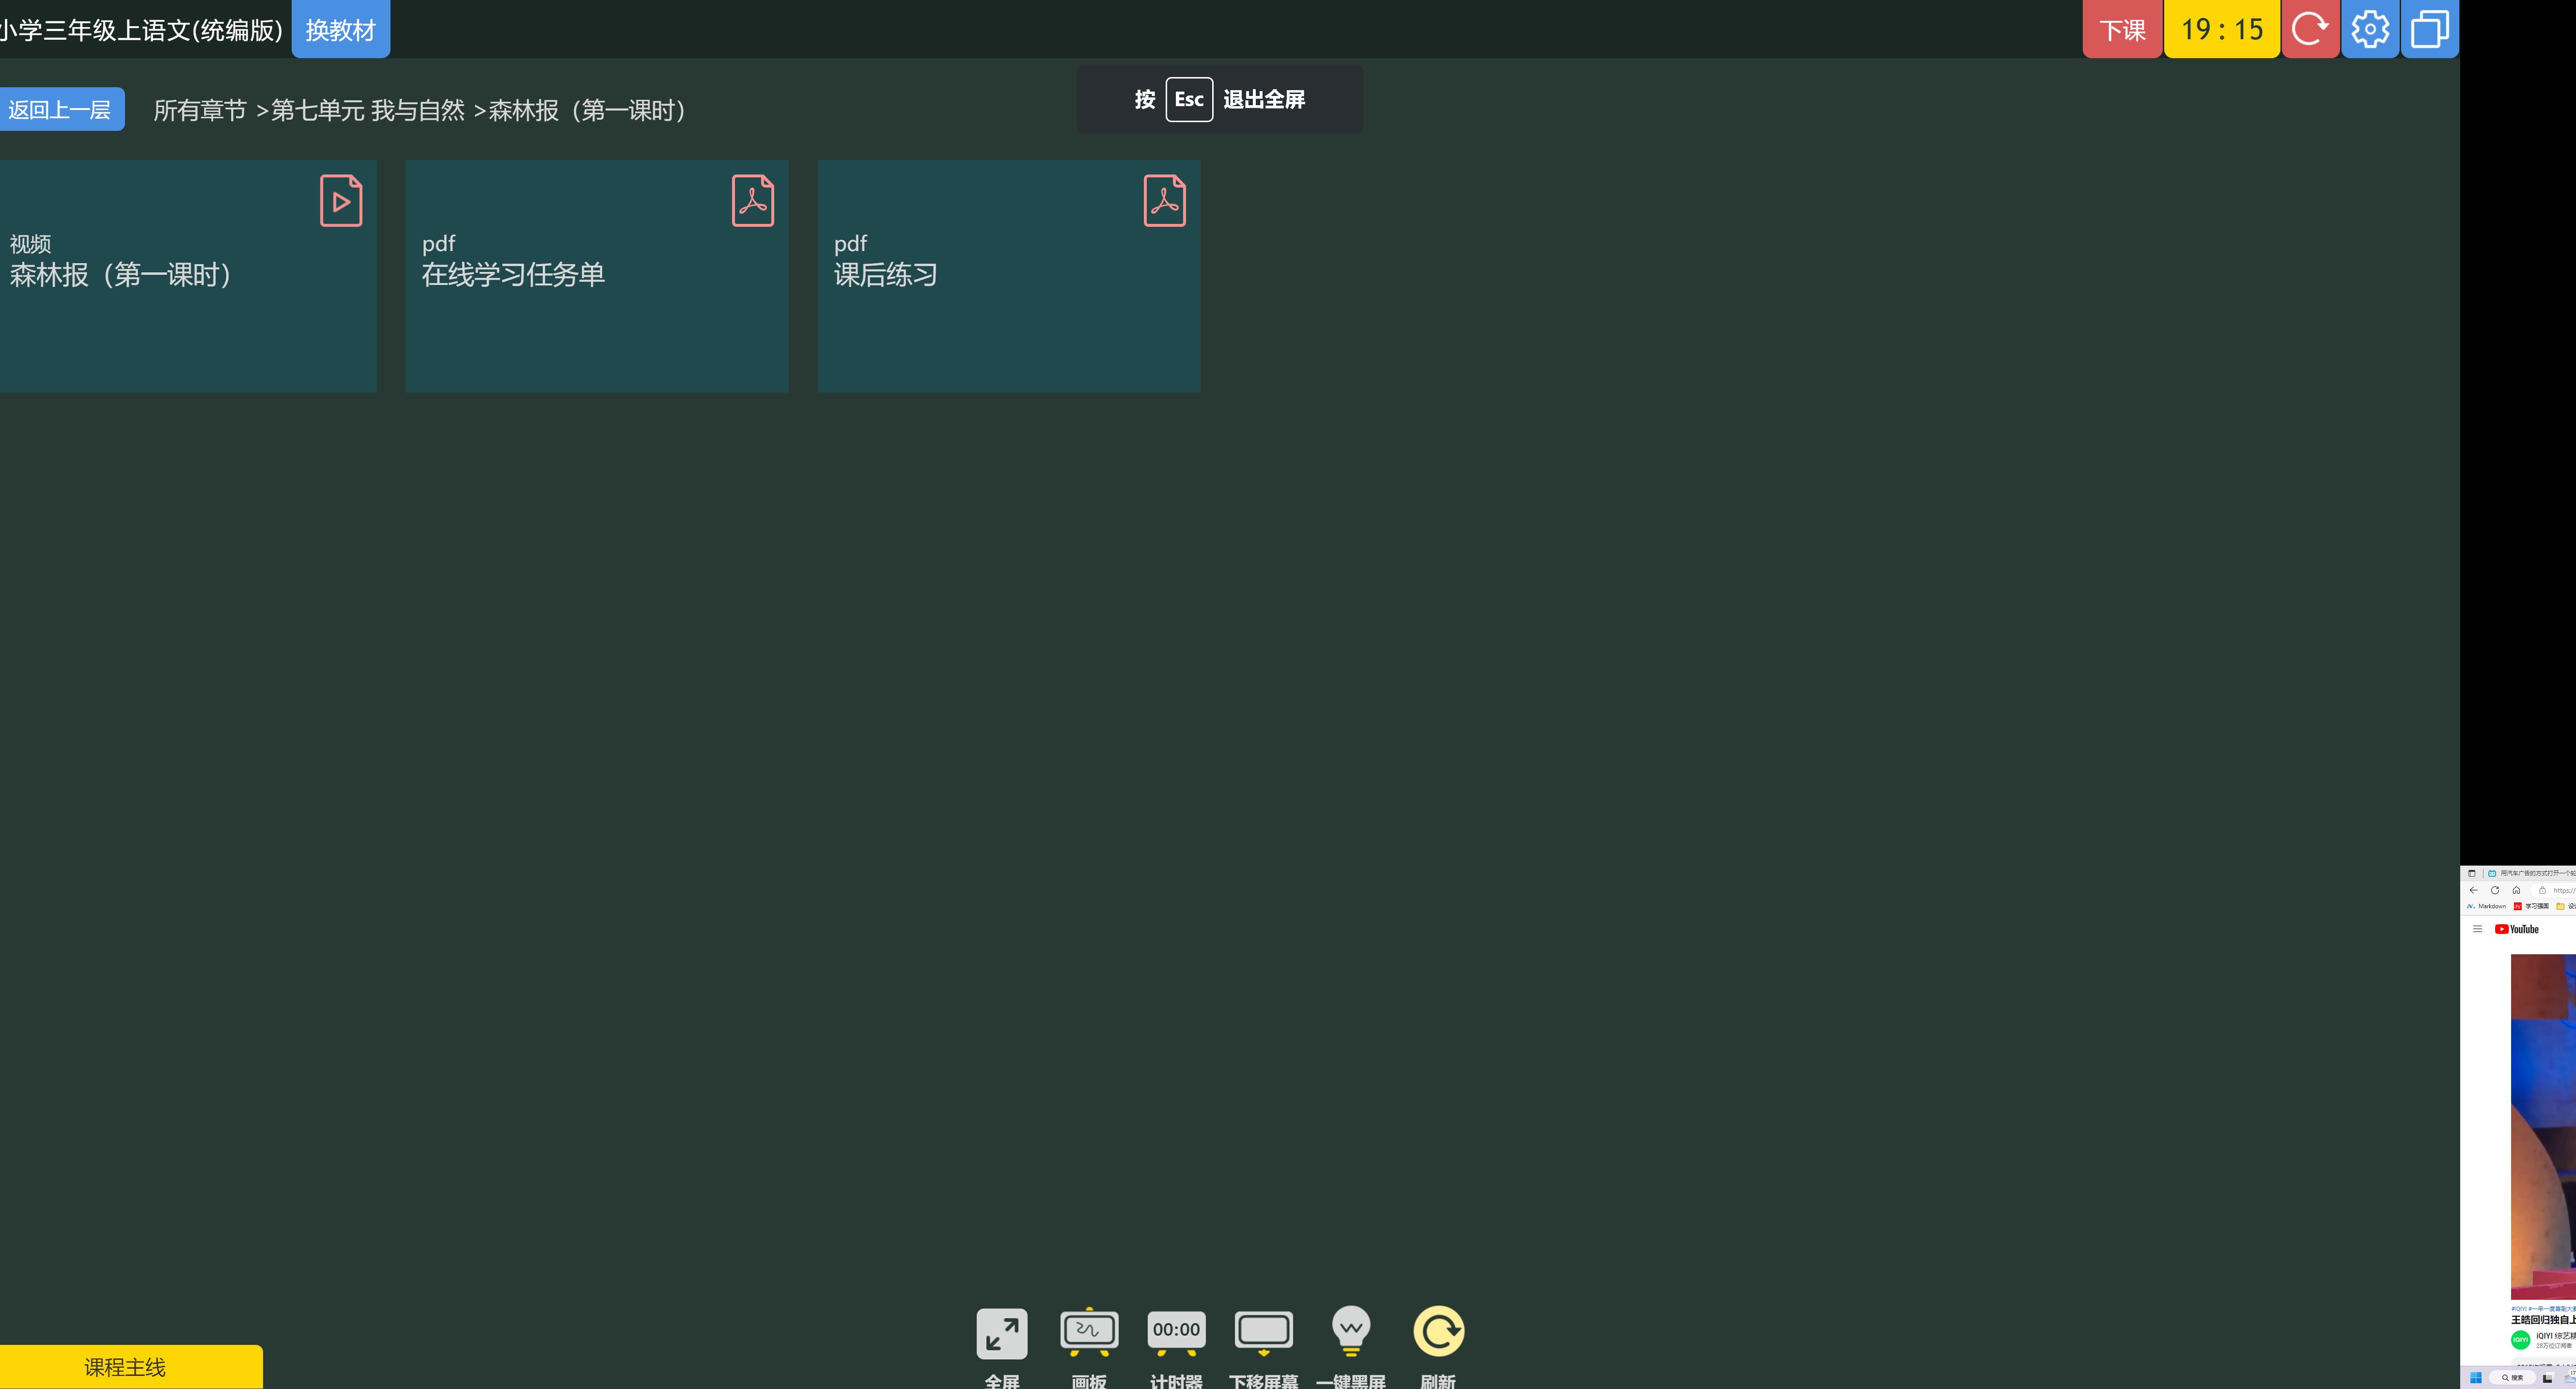Click the #iQIYI hashtag link under video

coord(2520,1308)
